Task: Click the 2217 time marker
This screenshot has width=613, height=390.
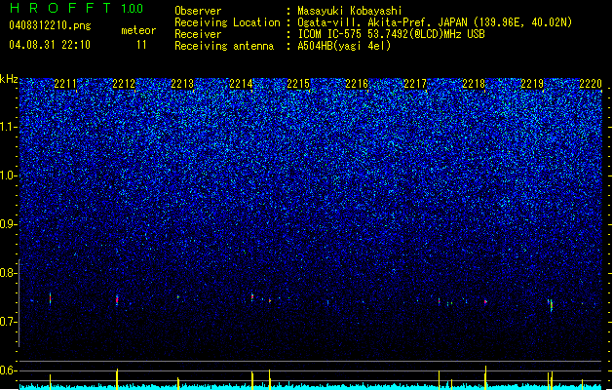Action: [x=415, y=84]
